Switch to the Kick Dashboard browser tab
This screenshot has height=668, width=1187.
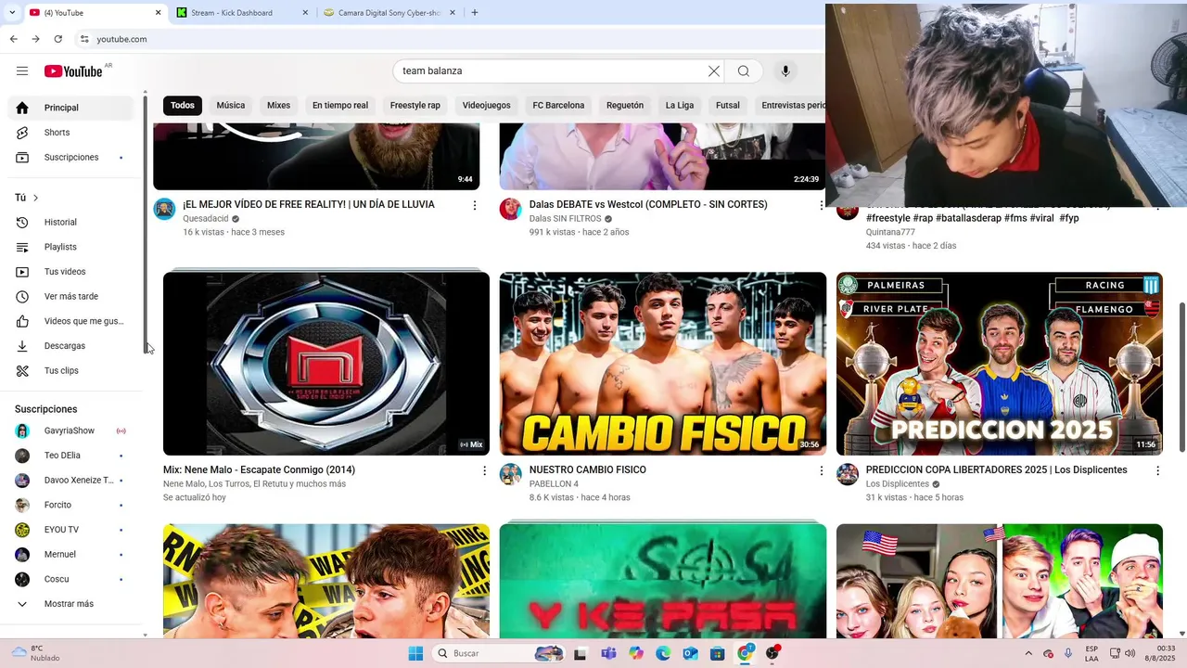[x=243, y=13]
